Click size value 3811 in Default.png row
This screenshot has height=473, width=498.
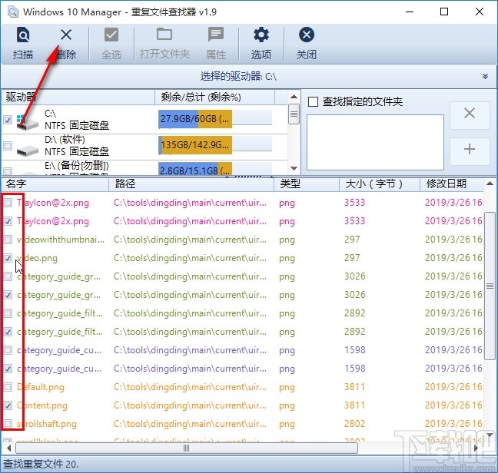[x=354, y=387]
